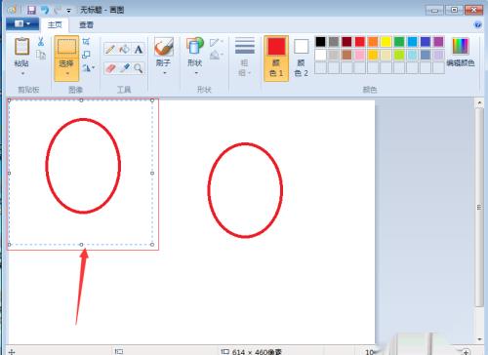Image resolution: width=488 pixels, height=355 pixels.
Task: Expand the Brushes (刷子) dropdown
Action: click(164, 73)
